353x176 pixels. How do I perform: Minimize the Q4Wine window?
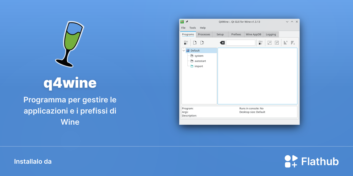point(287,22)
